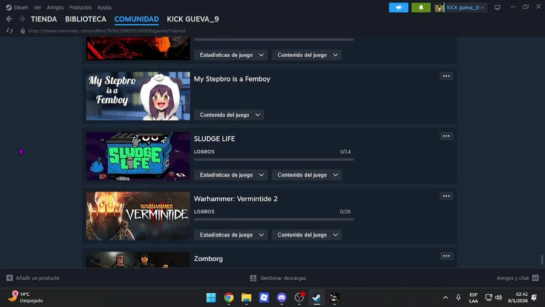
Task: Click the Vermintide 2 thumbnail image
Action: point(138,216)
